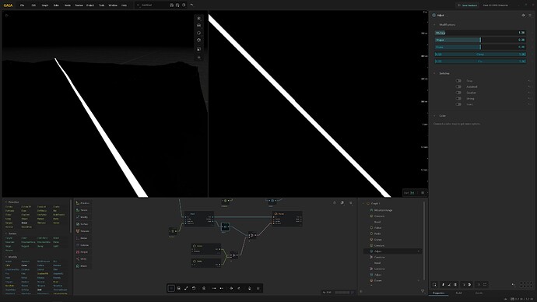Click the second icon in the 3D viewport toolbar
The width and height of the screenshot is (537, 302).
point(199,26)
